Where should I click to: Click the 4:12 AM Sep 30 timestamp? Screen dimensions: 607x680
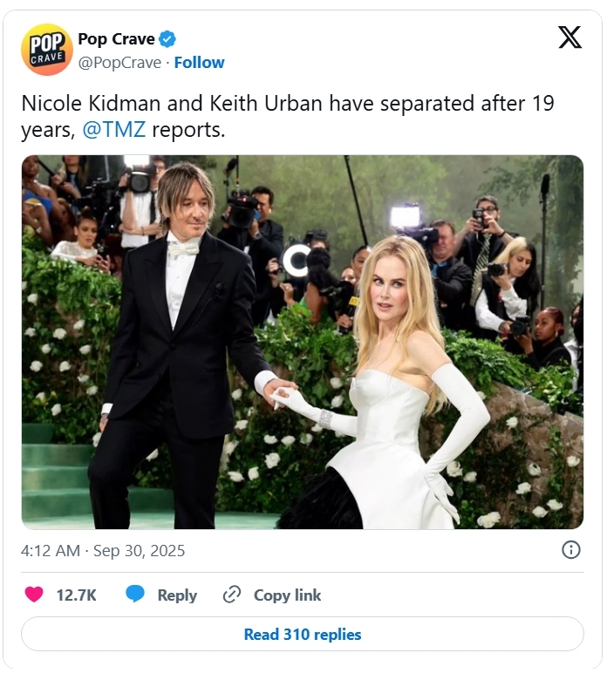click(x=103, y=551)
